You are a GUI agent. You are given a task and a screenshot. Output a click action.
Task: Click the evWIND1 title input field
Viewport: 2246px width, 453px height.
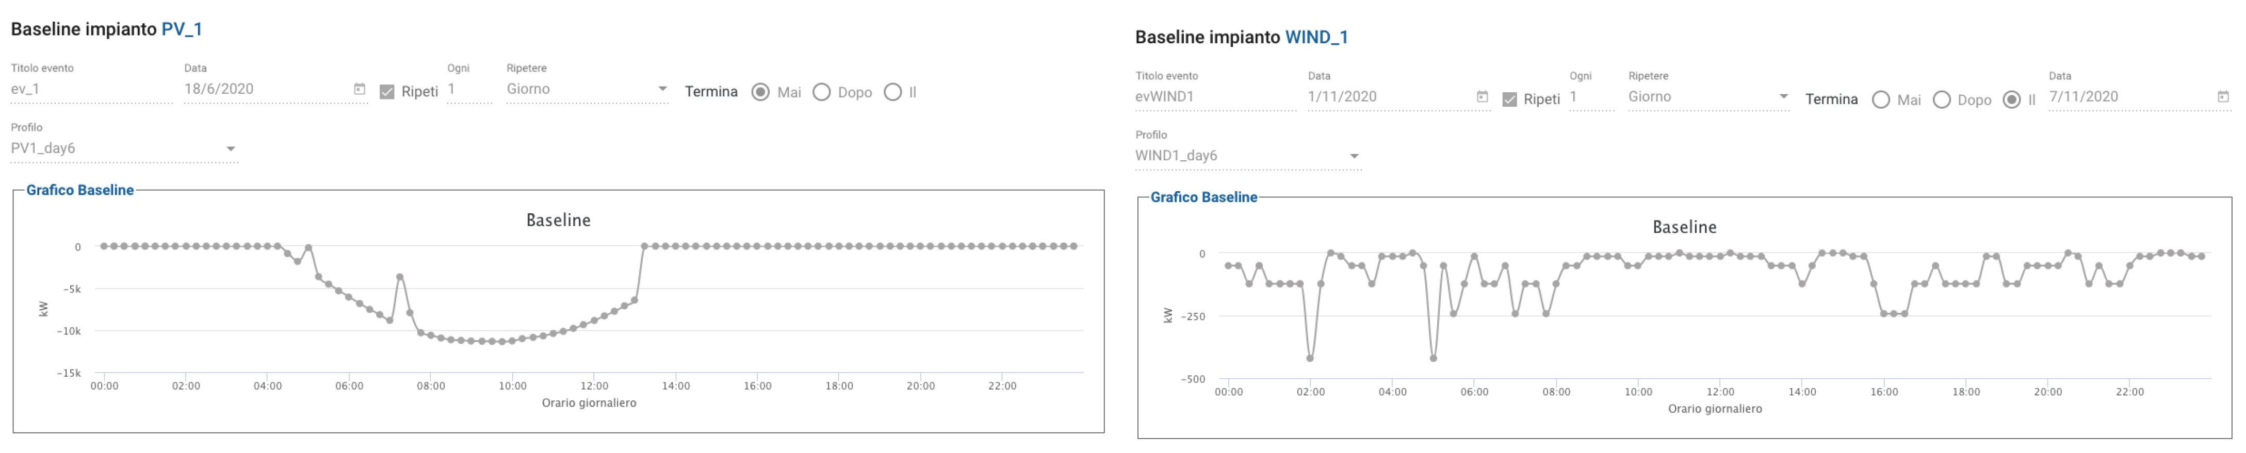(1214, 97)
